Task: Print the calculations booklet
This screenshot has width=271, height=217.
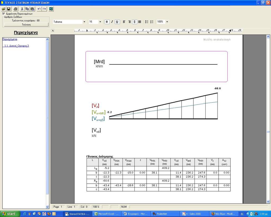Action: [x=15, y=9]
